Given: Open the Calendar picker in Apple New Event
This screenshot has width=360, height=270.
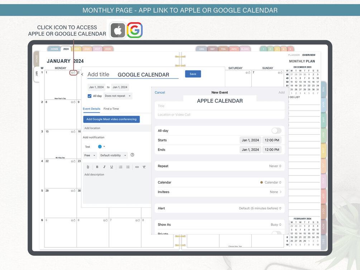Looking at the screenshot, I should 271,182.
